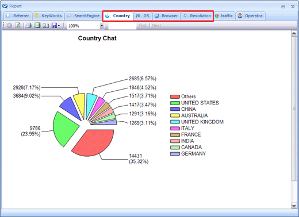
Task: Click the green UNITED STATES legend swatch
Action: tap(175, 103)
